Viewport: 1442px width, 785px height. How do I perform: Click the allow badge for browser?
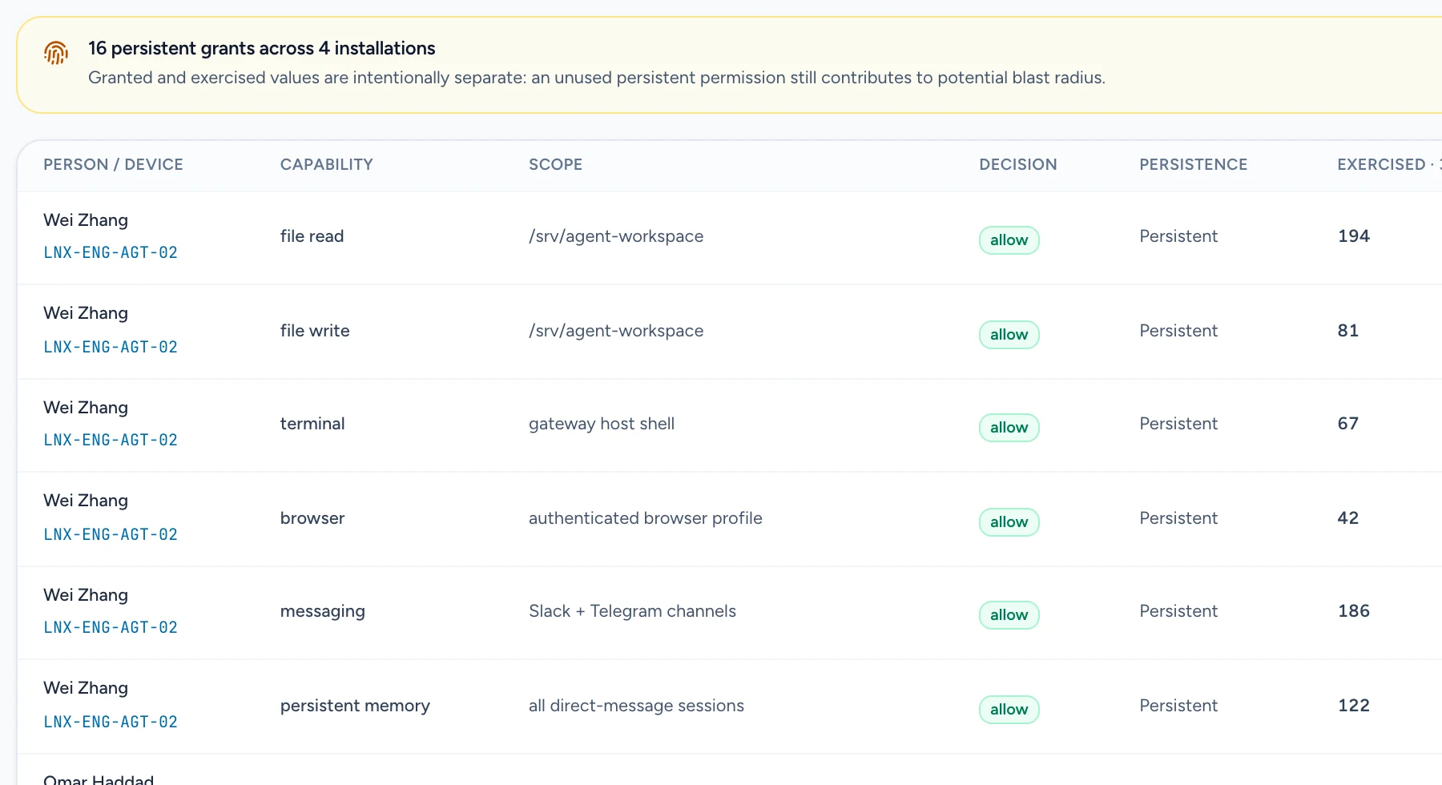point(1009,522)
